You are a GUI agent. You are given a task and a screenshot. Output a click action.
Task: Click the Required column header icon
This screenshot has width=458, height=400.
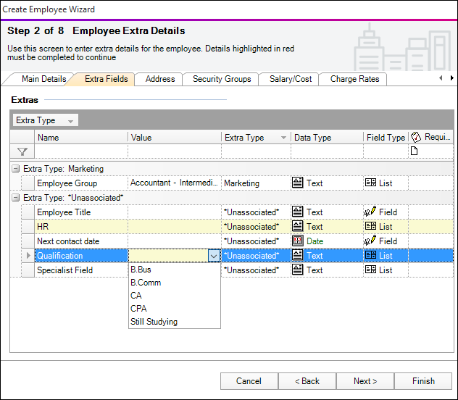click(x=416, y=137)
